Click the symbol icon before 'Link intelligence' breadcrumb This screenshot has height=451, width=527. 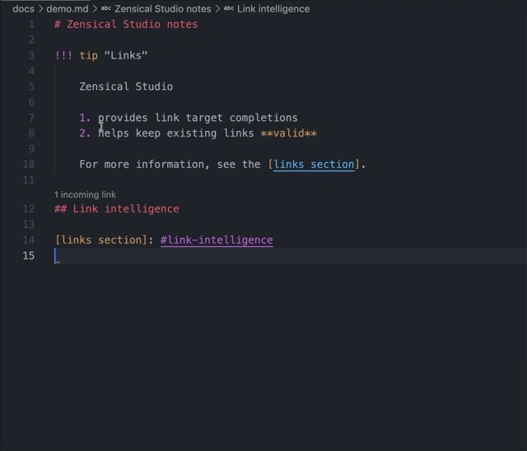(229, 8)
